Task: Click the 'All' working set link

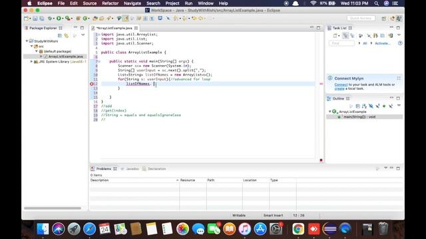Action: [x=365, y=43]
